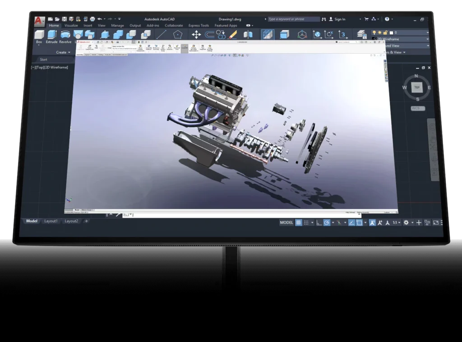Image resolution: width=462 pixels, height=342 pixels.
Task: Select the Move tool with four arrows
Action: click(196, 35)
